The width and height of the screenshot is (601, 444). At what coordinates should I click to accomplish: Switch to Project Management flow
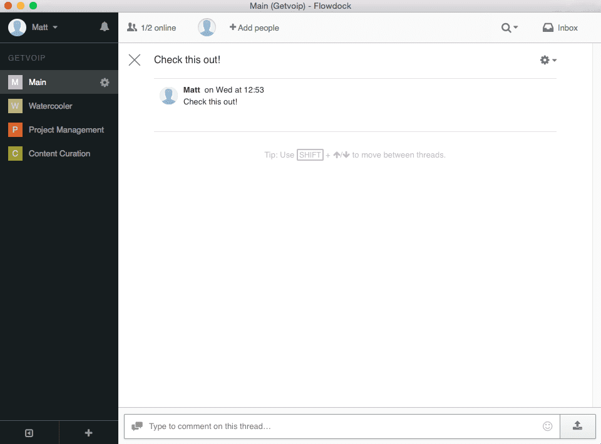click(59, 129)
